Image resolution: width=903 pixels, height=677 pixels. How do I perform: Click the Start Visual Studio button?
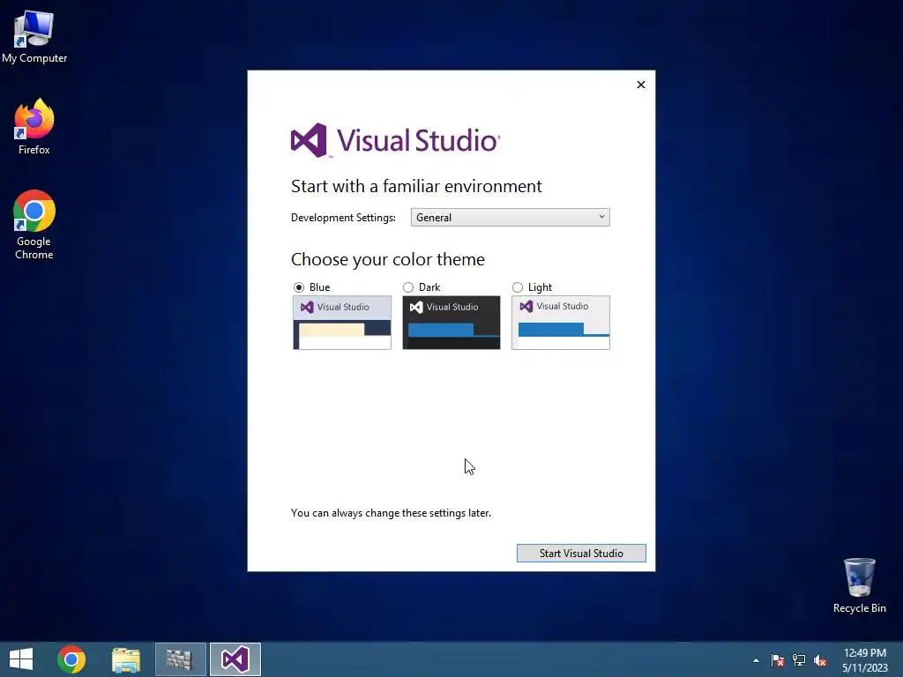pyautogui.click(x=581, y=554)
